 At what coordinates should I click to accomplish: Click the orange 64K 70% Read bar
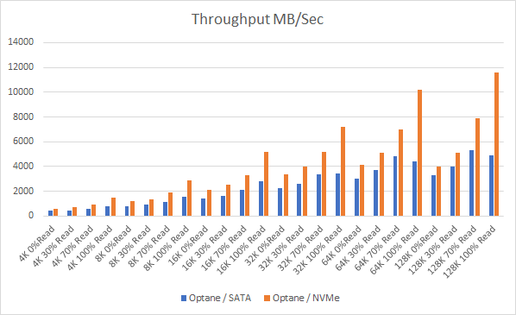tap(401, 173)
